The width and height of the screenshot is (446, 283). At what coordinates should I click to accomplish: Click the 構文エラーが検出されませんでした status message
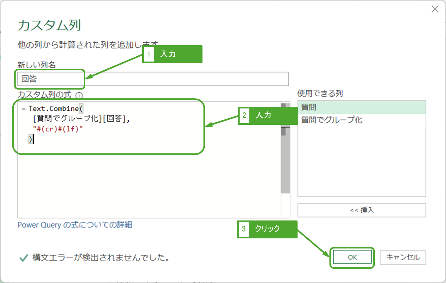(101, 258)
